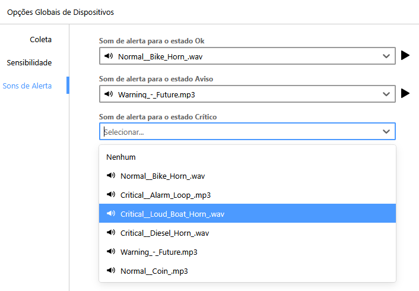This screenshot has width=419, height=291.
Task: Click speaker icon beside Critical__Loud_Boat_Horn_.wav option
Action: click(110, 214)
